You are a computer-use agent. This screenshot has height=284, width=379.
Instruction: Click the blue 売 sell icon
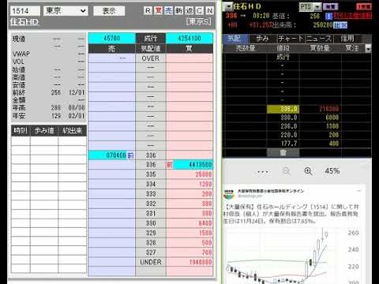168,10
